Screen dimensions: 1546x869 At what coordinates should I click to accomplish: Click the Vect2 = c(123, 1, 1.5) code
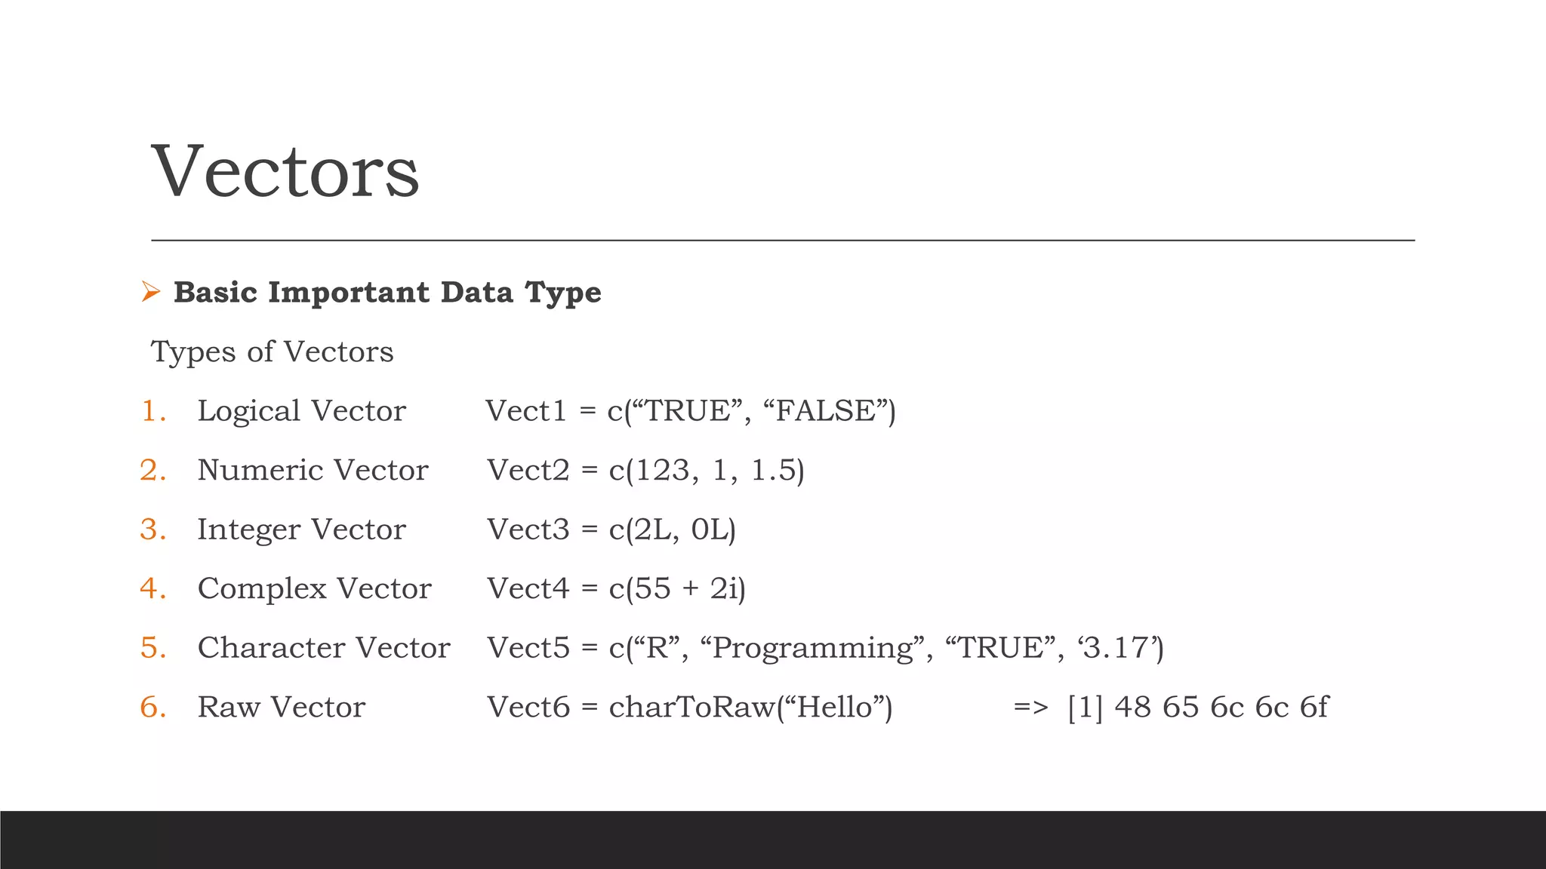[x=645, y=470]
